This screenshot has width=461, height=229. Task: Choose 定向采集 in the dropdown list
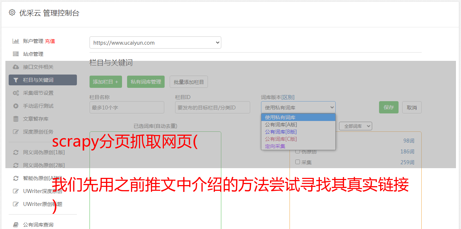(x=298, y=146)
